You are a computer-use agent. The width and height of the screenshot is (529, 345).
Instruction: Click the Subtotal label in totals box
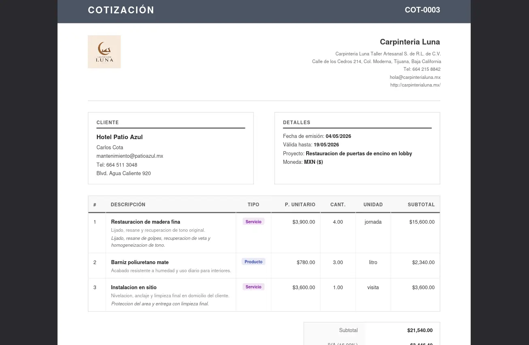[x=348, y=330]
